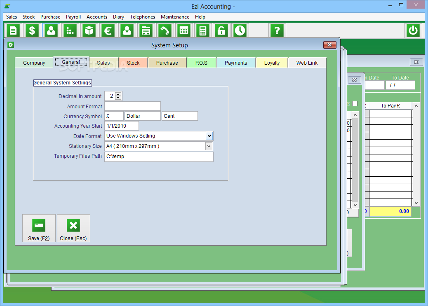Viewport: 428px width, 306px height.
Task: Open the Diary menu
Action: point(118,17)
